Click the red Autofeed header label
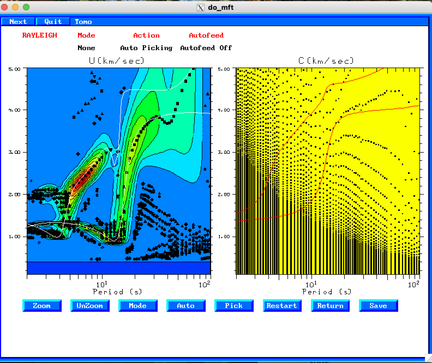The width and height of the screenshot is (432, 363). click(206, 35)
